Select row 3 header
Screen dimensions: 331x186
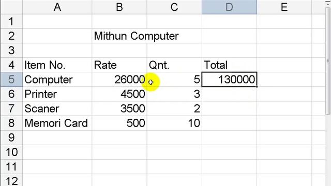click(11, 51)
